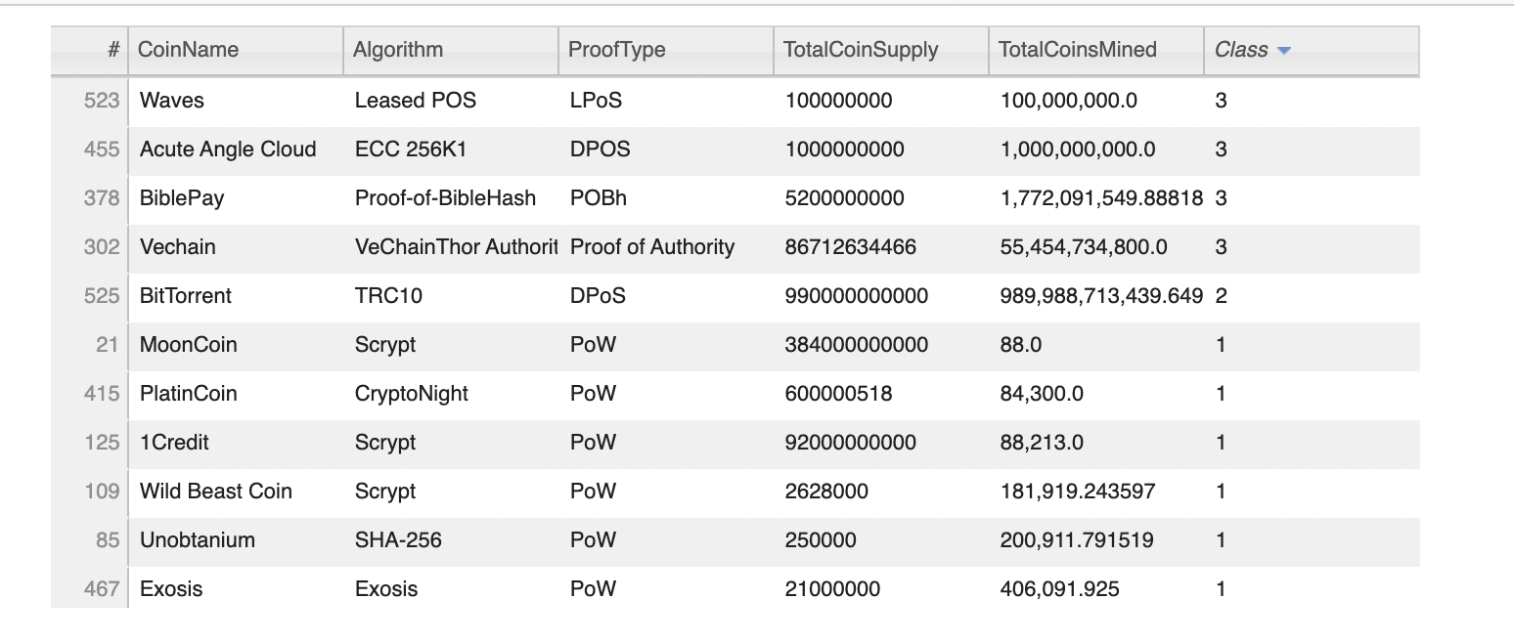Select the PlatinCoin coin name cell
Screen dimensions: 1514x643
click(x=236, y=394)
